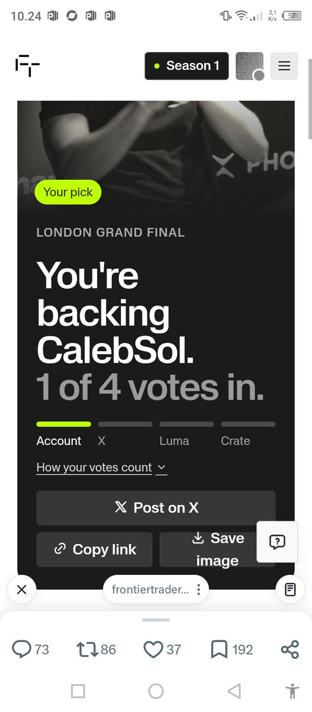Tap the Frontier logo icon
Screen dimensions: 312x712
click(27, 66)
